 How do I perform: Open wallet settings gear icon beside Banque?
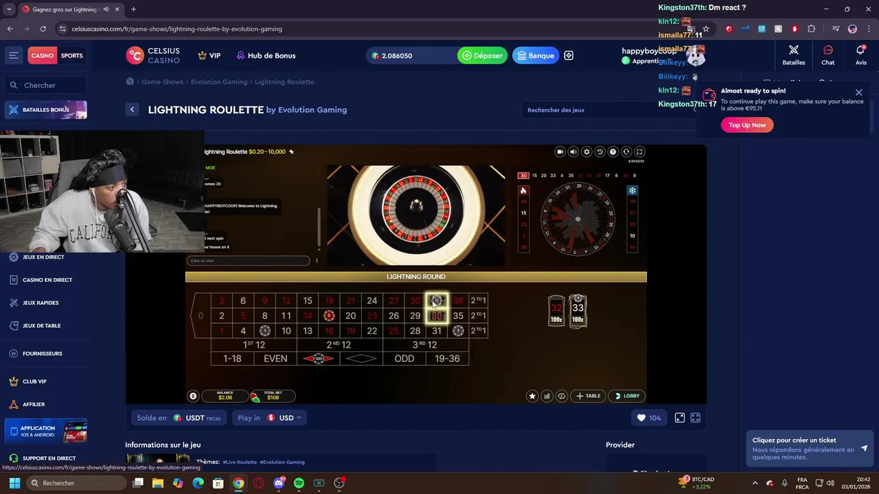click(x=569, y=56)
